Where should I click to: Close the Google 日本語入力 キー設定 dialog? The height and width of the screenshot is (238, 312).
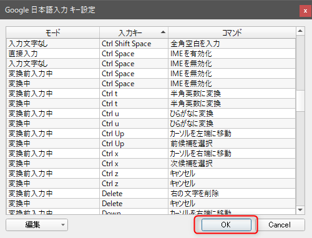305,11
